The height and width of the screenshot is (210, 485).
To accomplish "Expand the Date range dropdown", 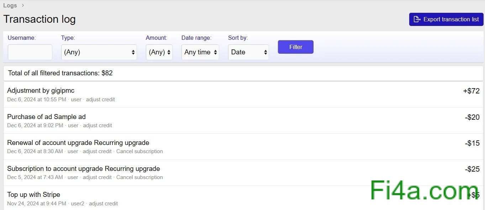I will [200, 52].
